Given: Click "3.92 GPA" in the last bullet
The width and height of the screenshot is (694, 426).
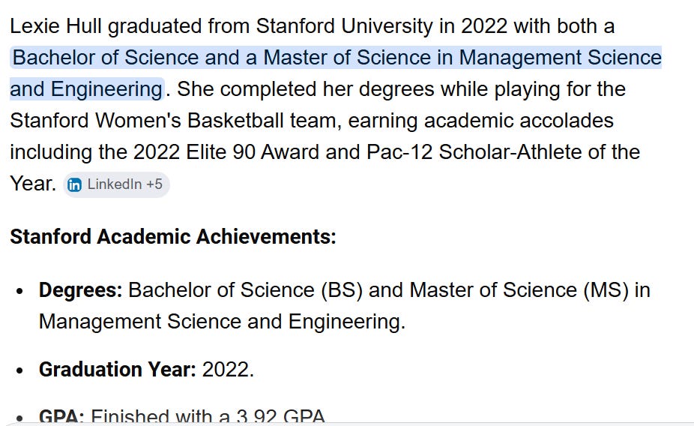Looking at the screenshot, I should pos(280,416).
